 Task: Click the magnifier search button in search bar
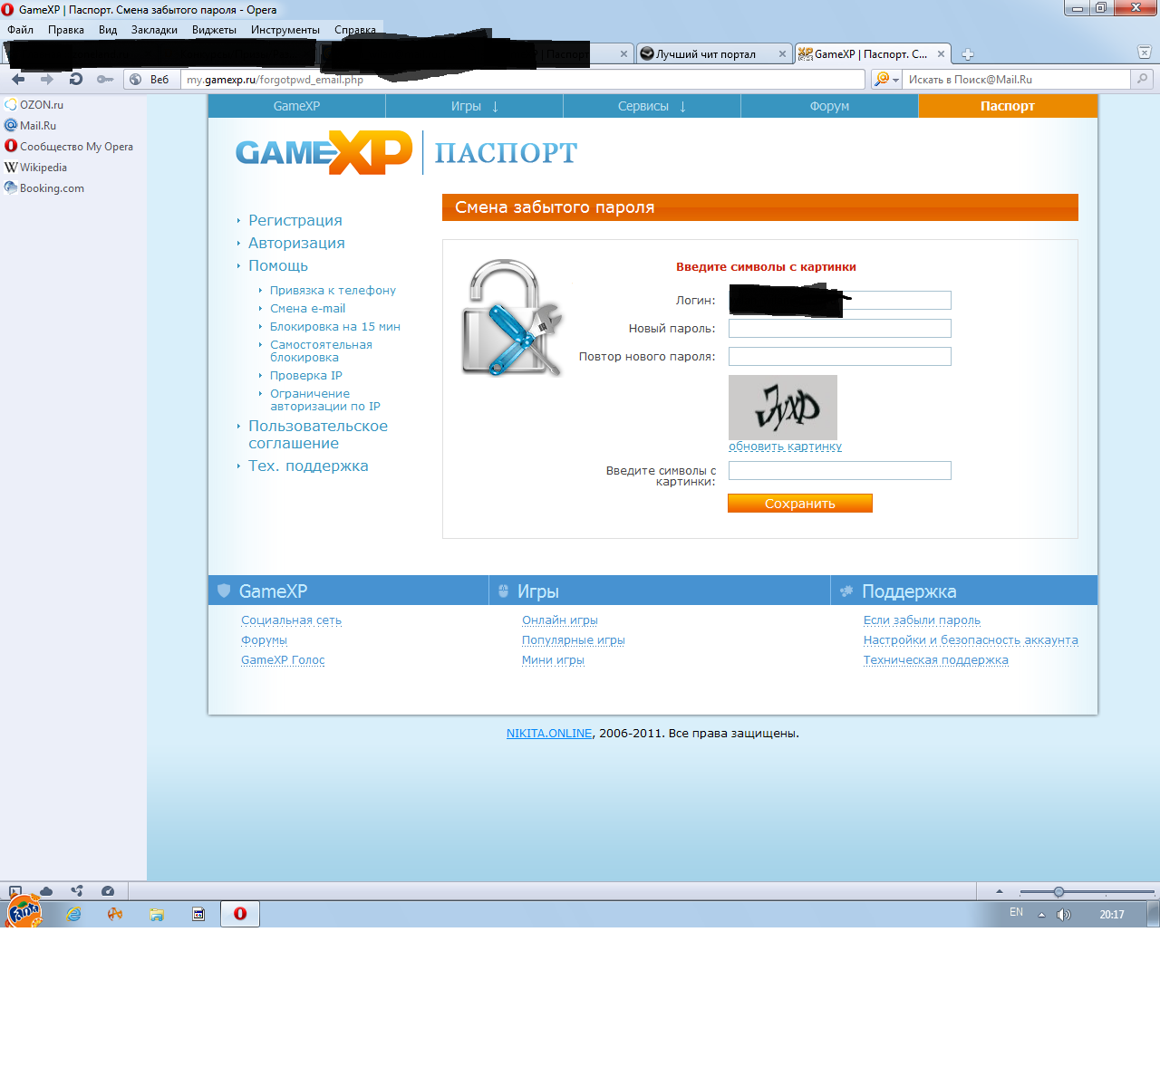click(1143, 80)
